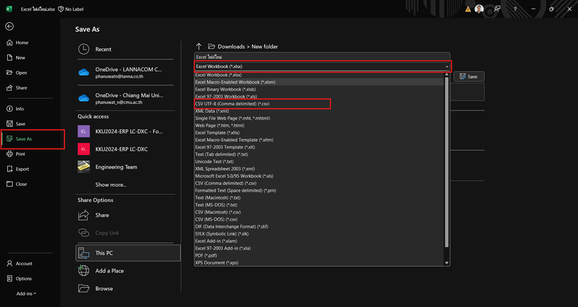Click the scroll down arrow of the file type list

[x=447, y=263]
